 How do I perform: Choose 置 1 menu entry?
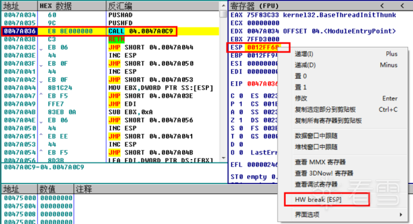[301, 87]
